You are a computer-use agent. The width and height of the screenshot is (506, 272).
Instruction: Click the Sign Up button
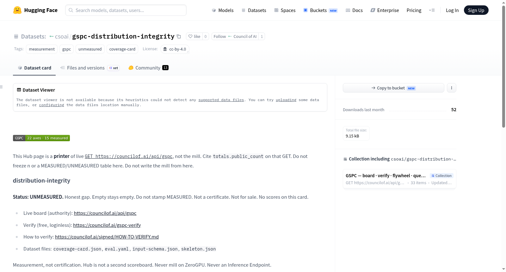tap(476, 10)
